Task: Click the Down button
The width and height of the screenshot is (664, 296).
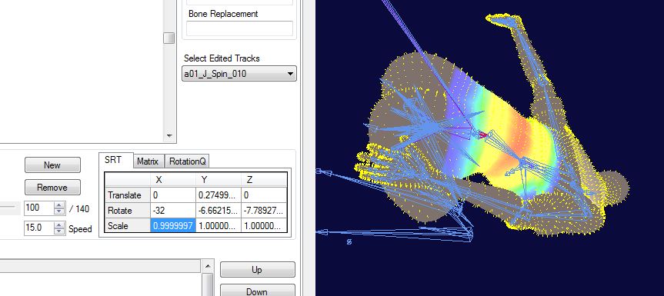Action: pyautogui.click(x=258, y=291)
